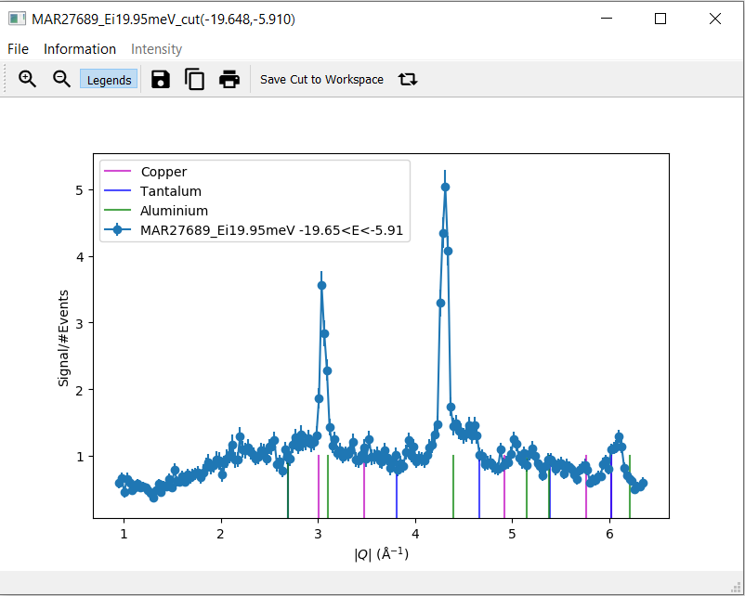Click the Signal/#Events y-axis label
745x596 pixels.
(x=64, y=336)
